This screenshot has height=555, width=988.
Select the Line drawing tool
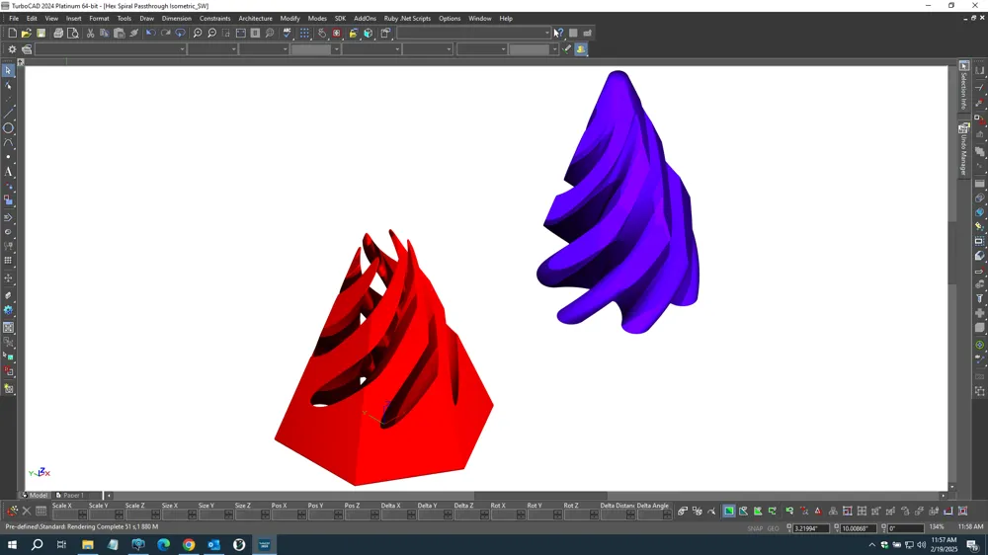(x=8, y=114)
